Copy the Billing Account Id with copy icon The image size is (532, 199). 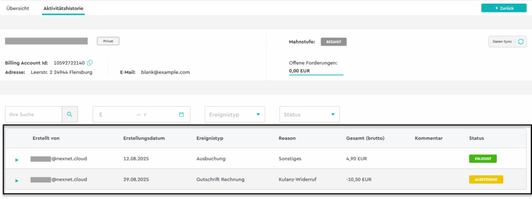90,63
